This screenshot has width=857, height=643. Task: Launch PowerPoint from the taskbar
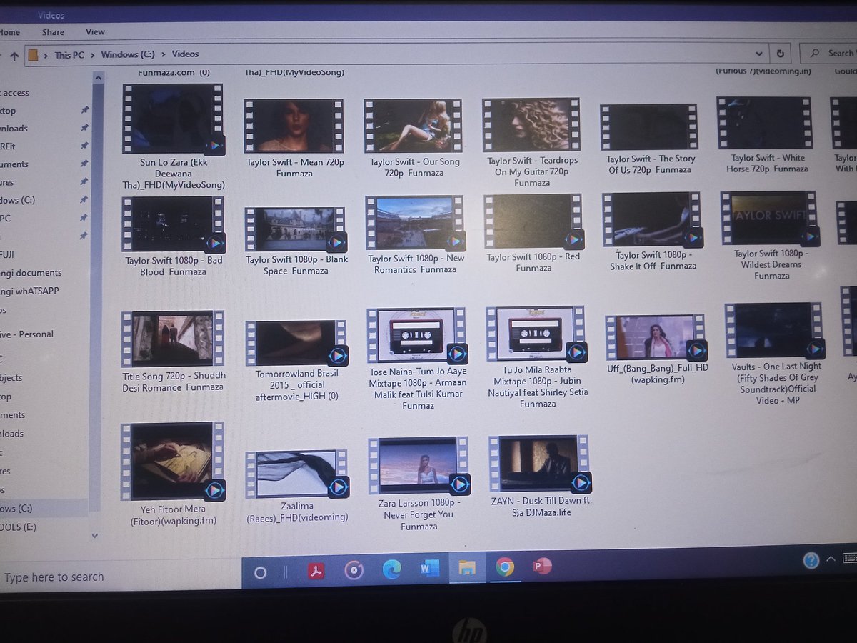click(542, 566)
